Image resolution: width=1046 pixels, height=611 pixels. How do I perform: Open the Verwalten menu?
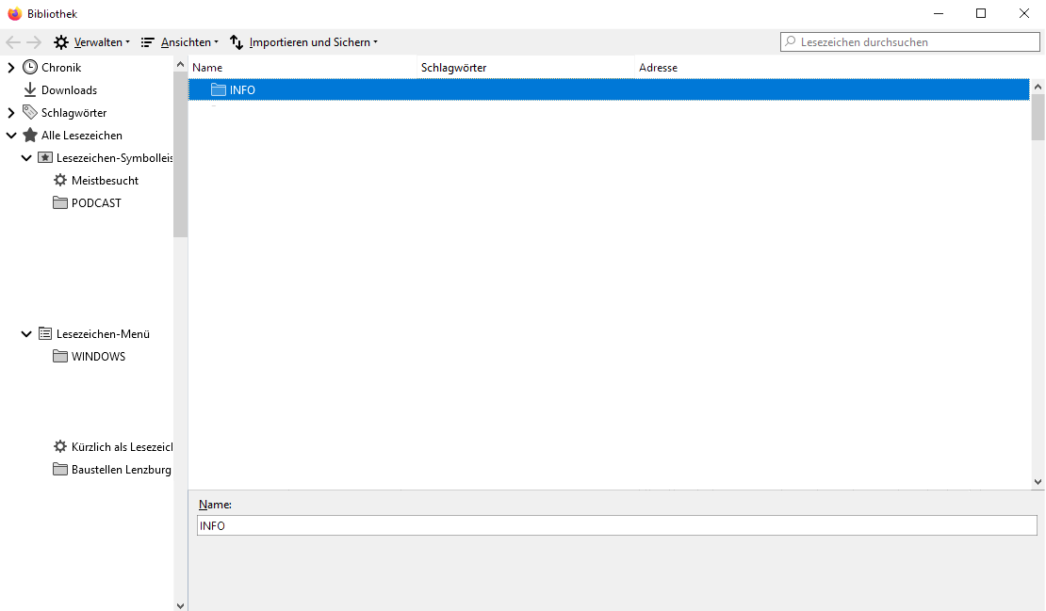pos(92,42)
